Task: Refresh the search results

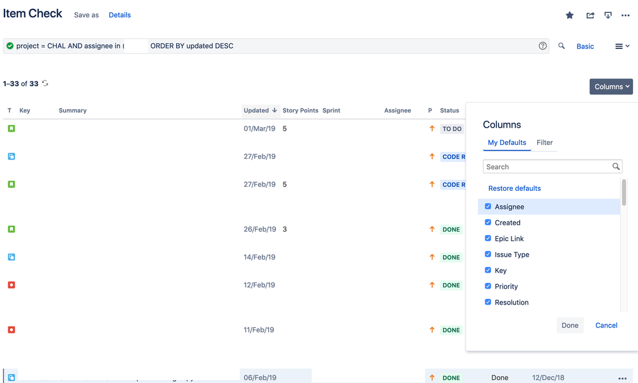Action: tap(45, 84)
